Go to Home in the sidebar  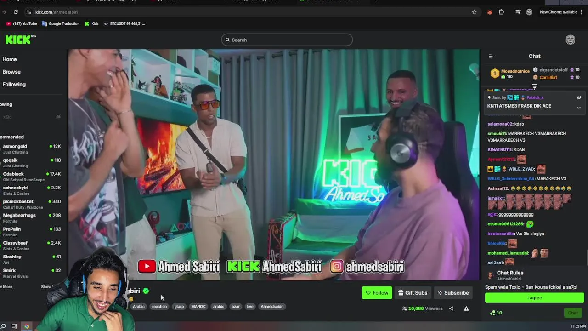pyautogui.click(x=10, y=59)
